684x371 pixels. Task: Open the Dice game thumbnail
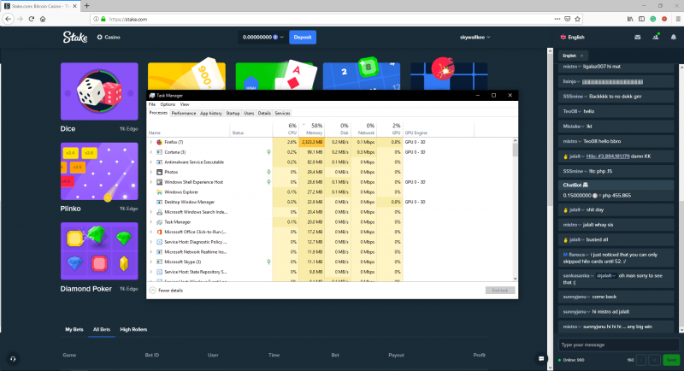[99, 91]
